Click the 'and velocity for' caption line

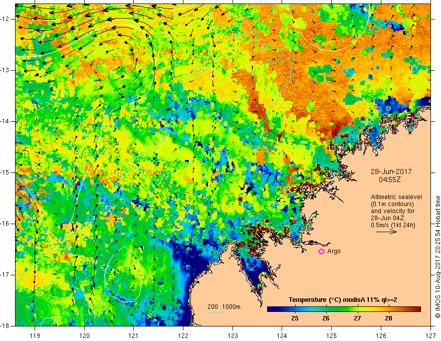point(392,211)
